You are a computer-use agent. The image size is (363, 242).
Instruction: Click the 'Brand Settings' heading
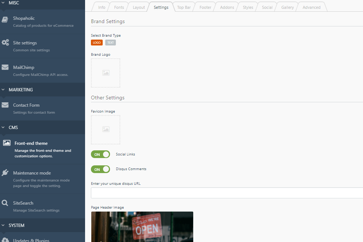pos(108,21)
